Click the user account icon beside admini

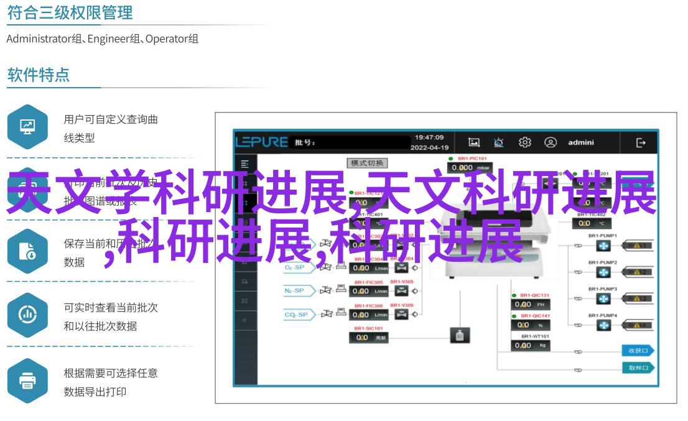click(x=551, y=142)
